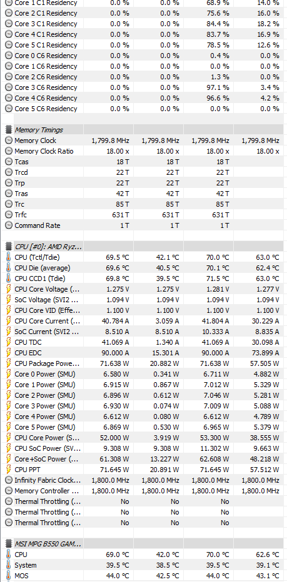Click the System temperature sensor row
This screenshot has width=287, height=582.
tap(144, 565)
